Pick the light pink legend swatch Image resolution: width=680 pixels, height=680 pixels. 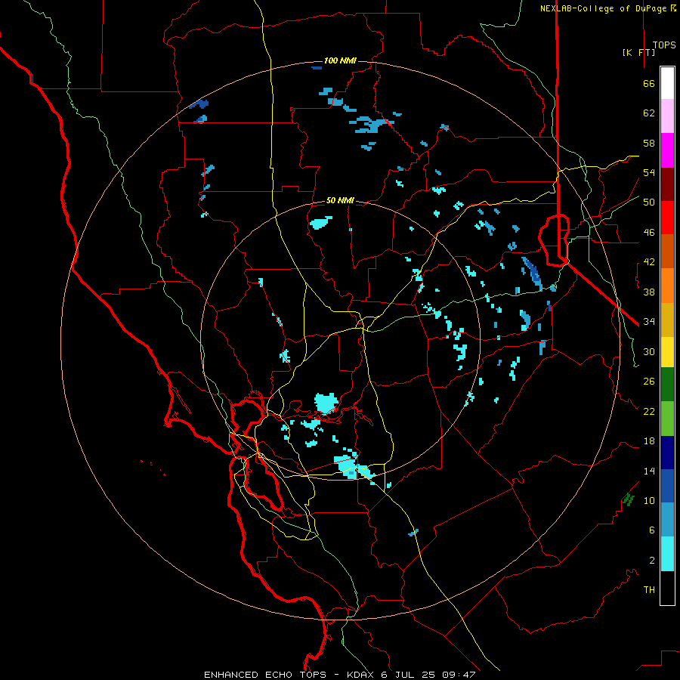pos(667,116)
